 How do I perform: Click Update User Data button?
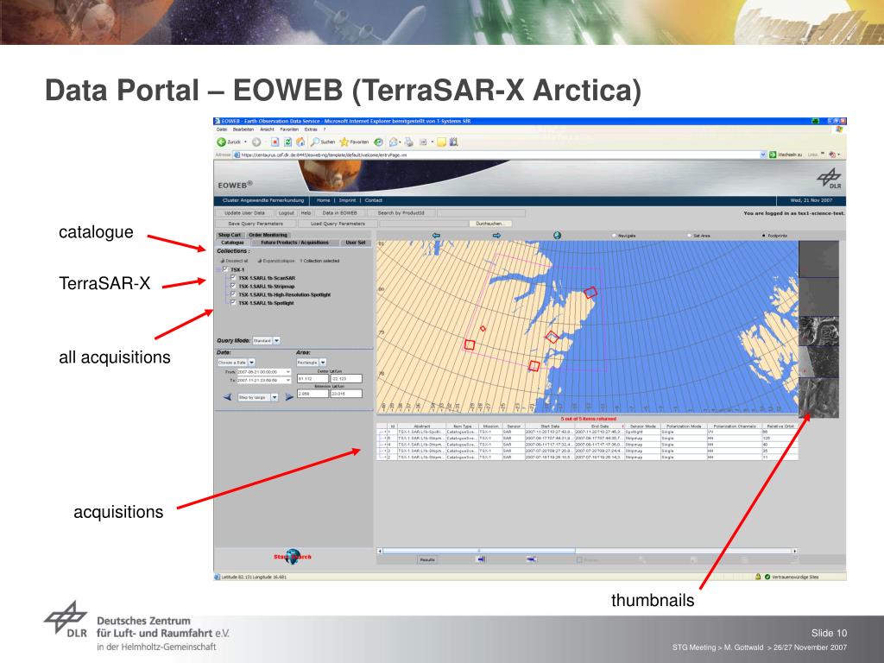tap(244, 213)
